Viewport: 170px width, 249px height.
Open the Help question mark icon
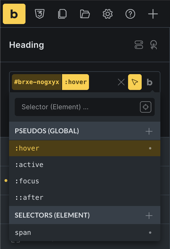130,14
